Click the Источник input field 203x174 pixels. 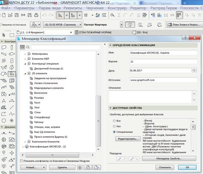tap(163, 80)
